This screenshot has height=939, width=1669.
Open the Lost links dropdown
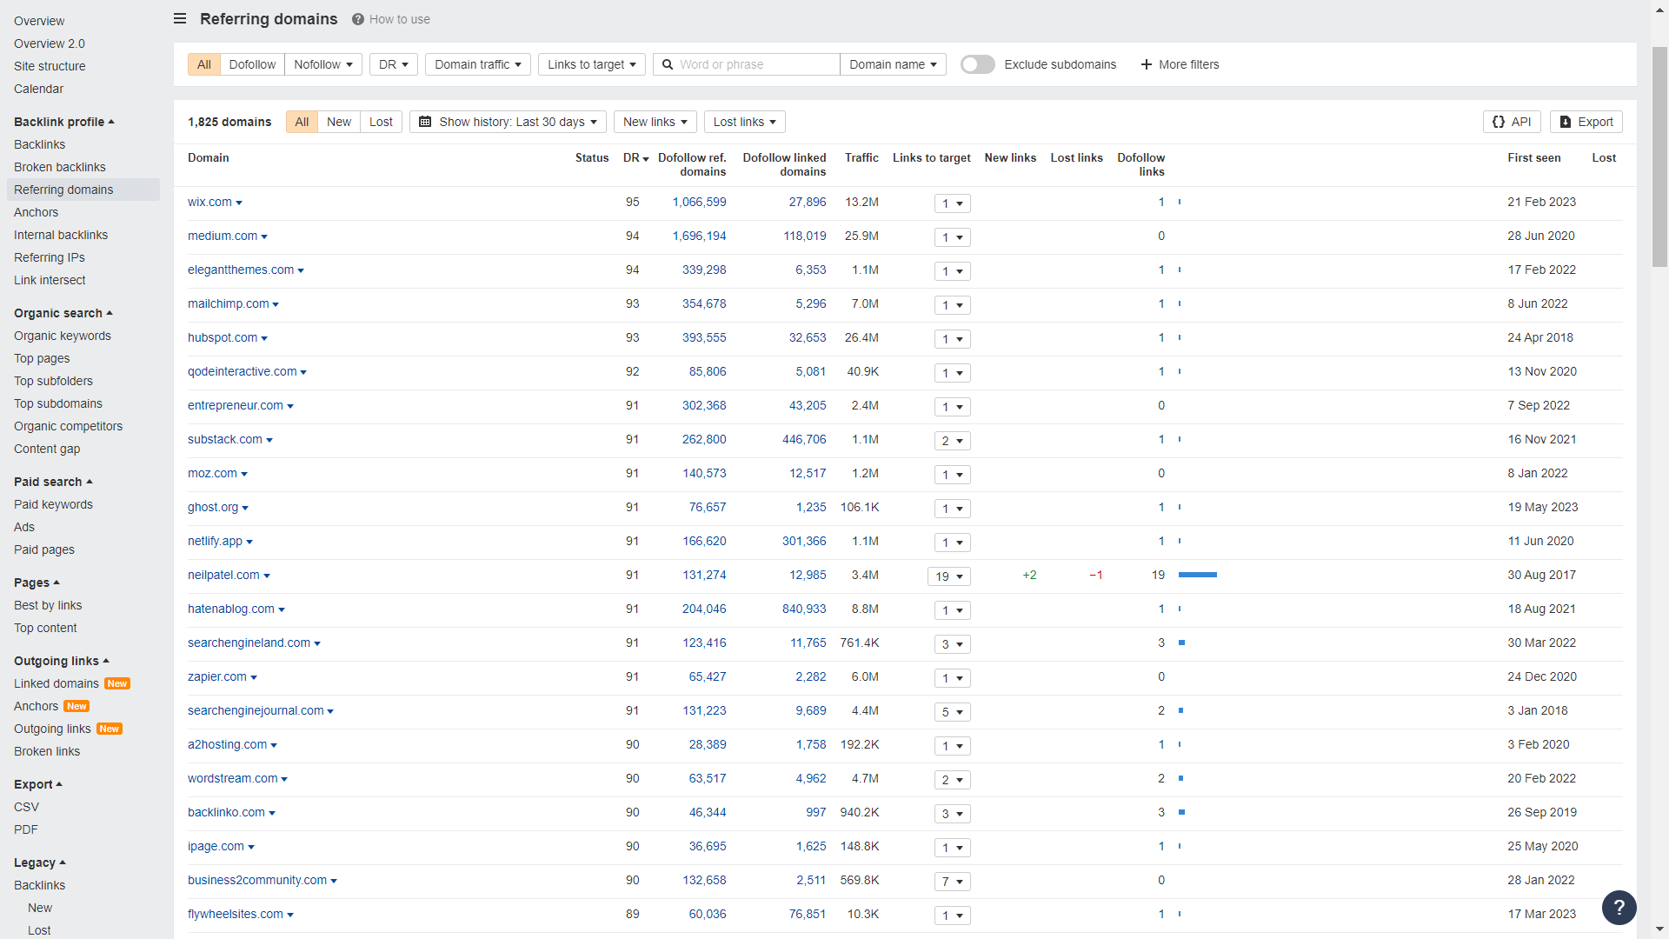(745, 122)
